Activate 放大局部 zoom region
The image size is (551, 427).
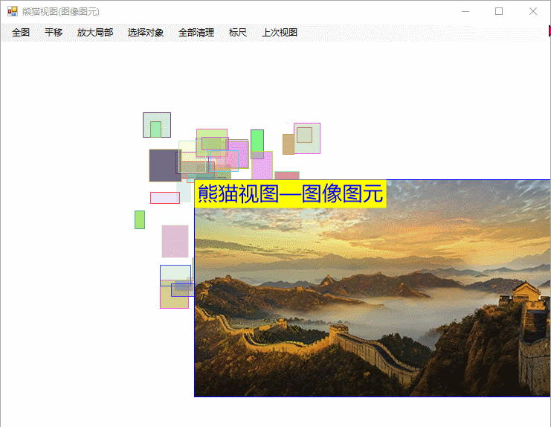point(95,33)
